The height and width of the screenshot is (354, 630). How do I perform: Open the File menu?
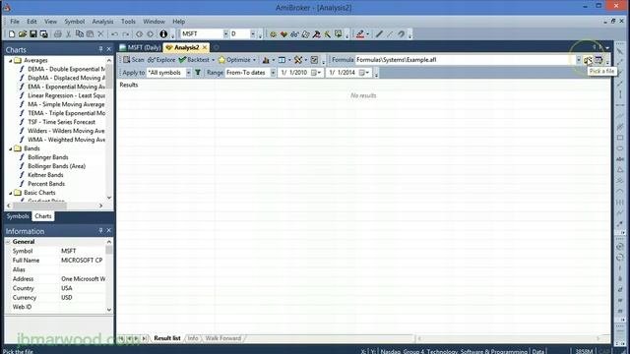(x=15, y=22)
